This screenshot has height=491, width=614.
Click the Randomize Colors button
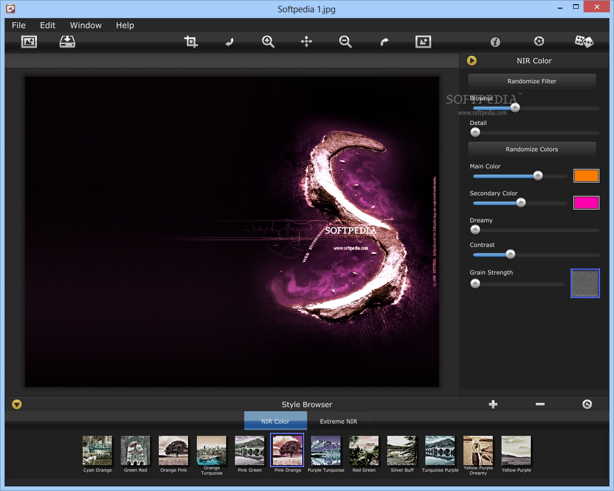532,149
